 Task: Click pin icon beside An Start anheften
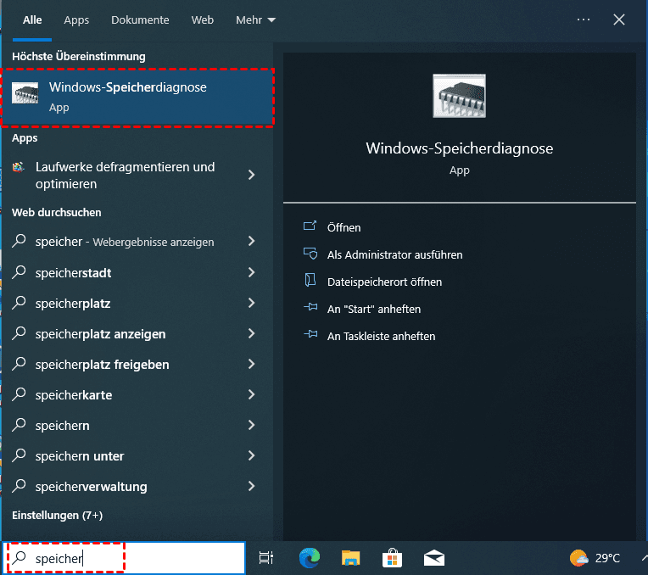(310, 307)
